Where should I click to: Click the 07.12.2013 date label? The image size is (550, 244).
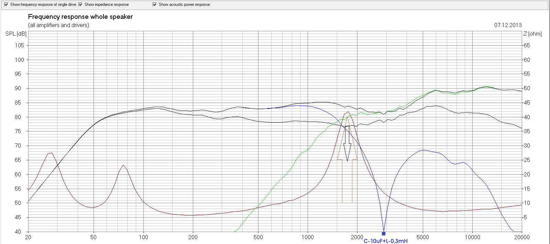point(508,25)
